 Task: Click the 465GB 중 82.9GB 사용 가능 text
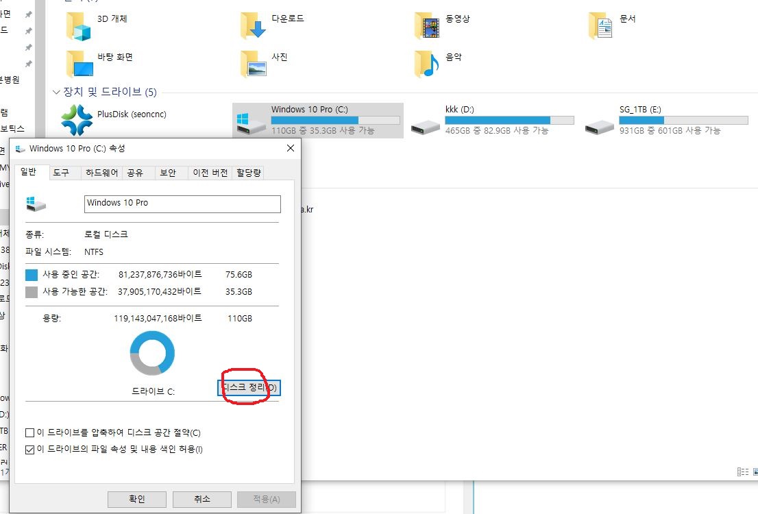click(496, 130)
